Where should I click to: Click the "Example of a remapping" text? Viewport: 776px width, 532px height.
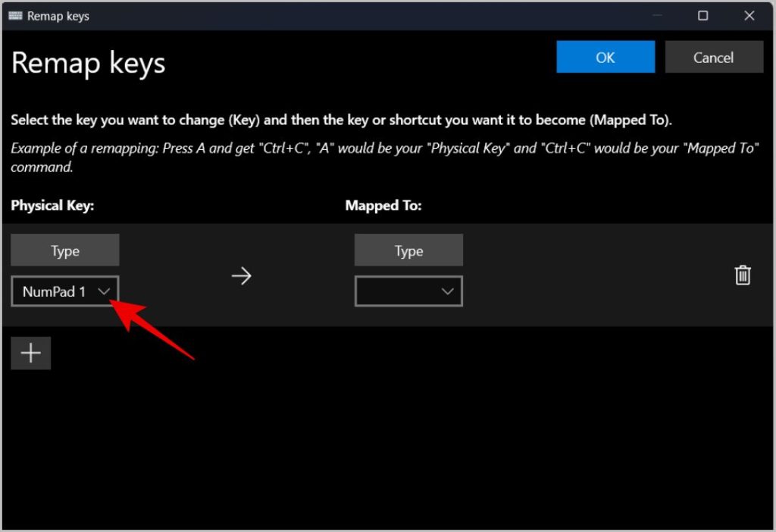click(384, 157)
